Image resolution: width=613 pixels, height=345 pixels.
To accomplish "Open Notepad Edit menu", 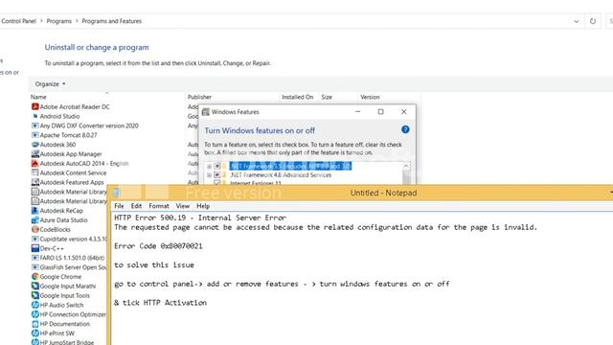I will [136, 206].
